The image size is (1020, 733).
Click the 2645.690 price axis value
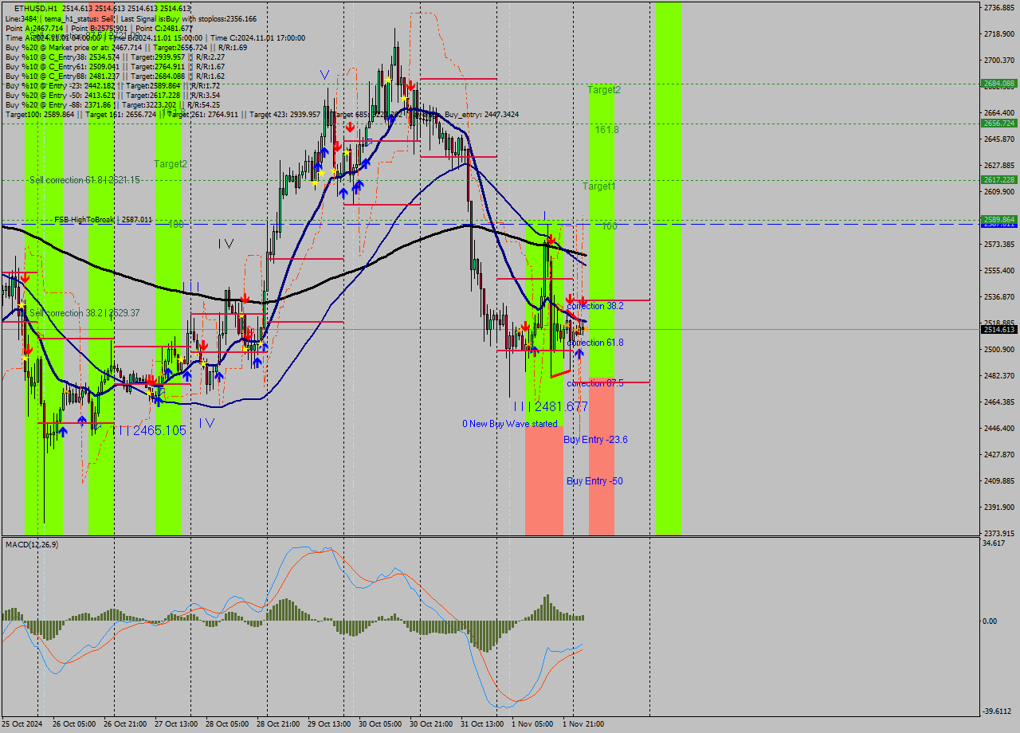pyautogui.click(x=998, y=139)
